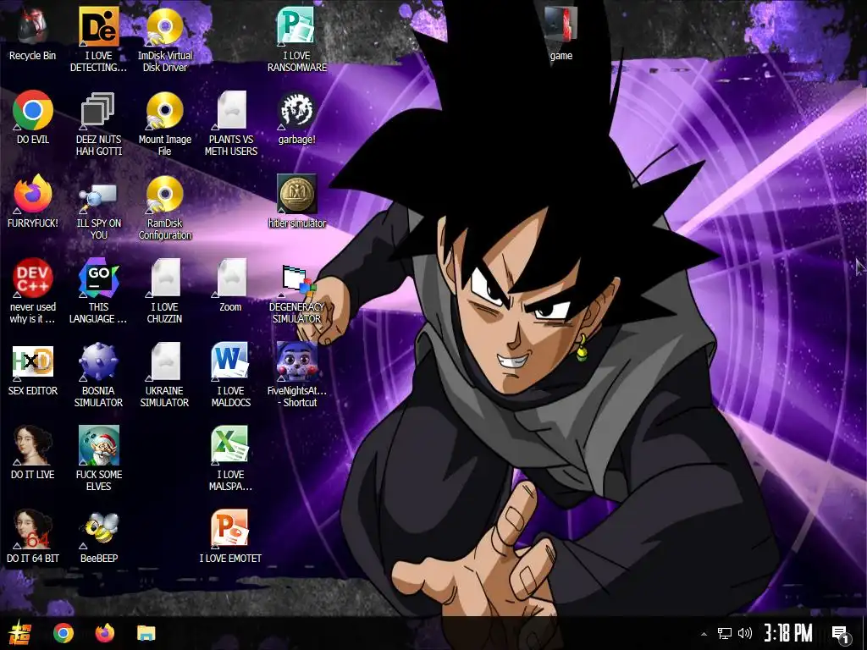
Task: Launch Chrome from the taskbar
Action: click(63, 633)
